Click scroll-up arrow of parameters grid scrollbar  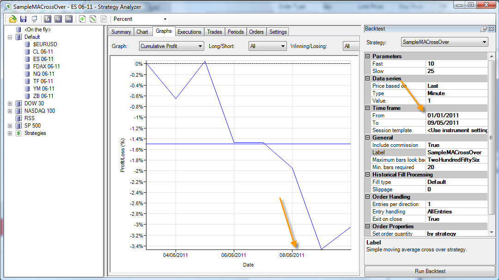click(492, 56)
